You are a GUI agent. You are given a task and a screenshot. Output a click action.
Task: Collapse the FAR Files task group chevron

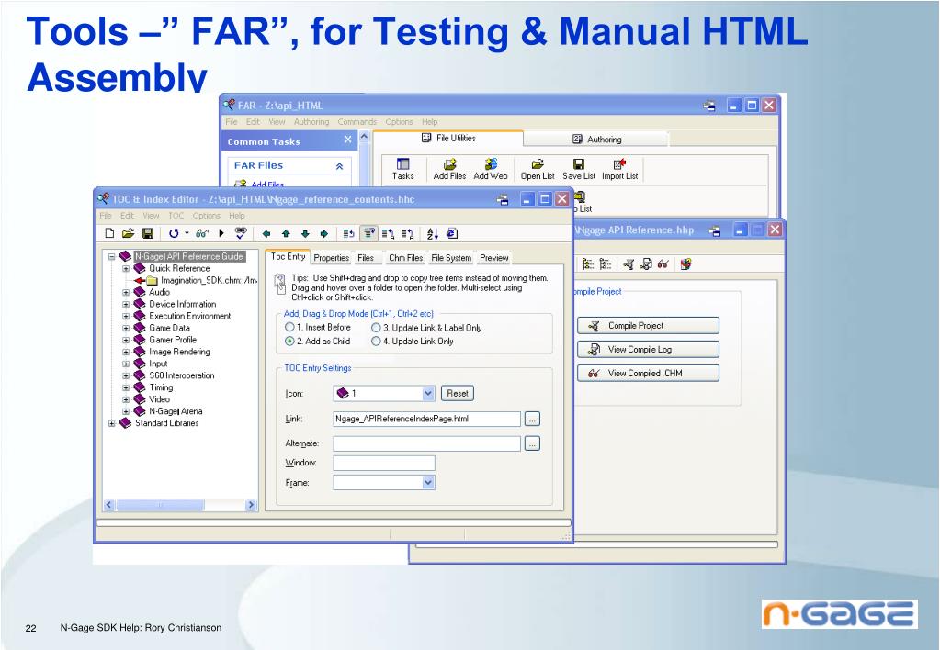click(339, 166)
